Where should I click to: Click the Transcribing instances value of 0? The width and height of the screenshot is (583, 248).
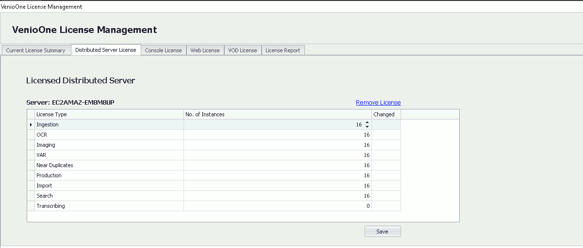pos(278,206)
